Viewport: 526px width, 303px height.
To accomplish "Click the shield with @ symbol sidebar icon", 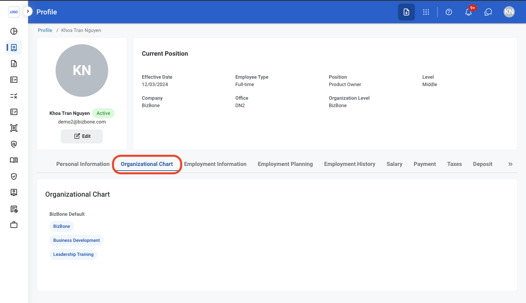I will click(14, 144).
